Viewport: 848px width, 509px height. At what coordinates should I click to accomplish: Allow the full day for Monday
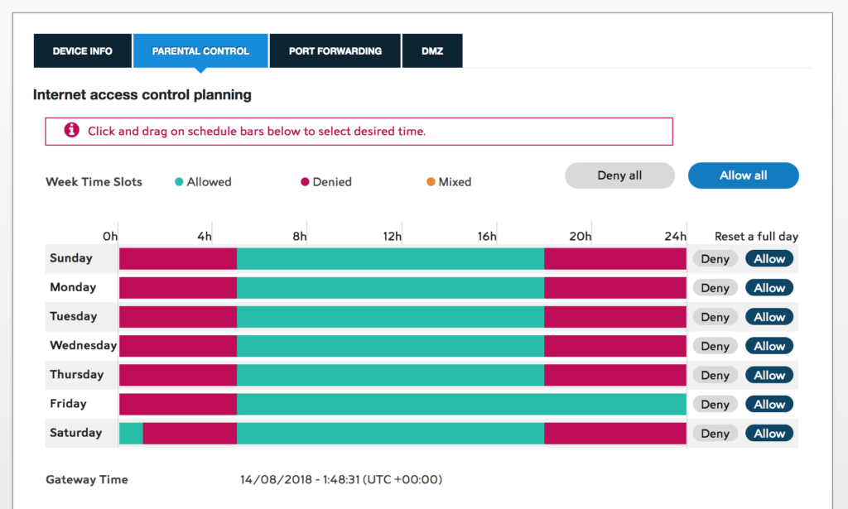click(x=769, y=288)
